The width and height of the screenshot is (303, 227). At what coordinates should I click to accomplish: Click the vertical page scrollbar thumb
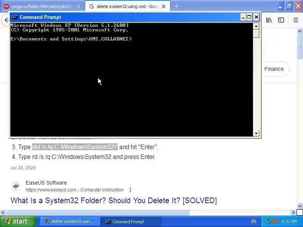click(300, 47)
